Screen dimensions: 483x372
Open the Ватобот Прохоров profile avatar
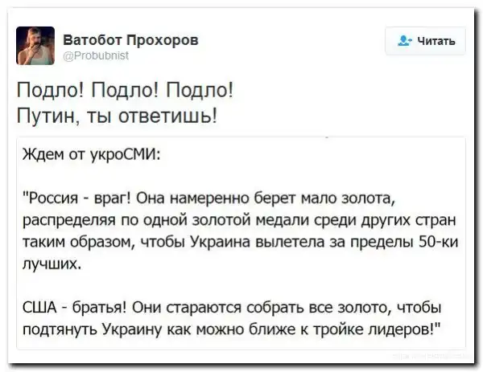(36, 45)
